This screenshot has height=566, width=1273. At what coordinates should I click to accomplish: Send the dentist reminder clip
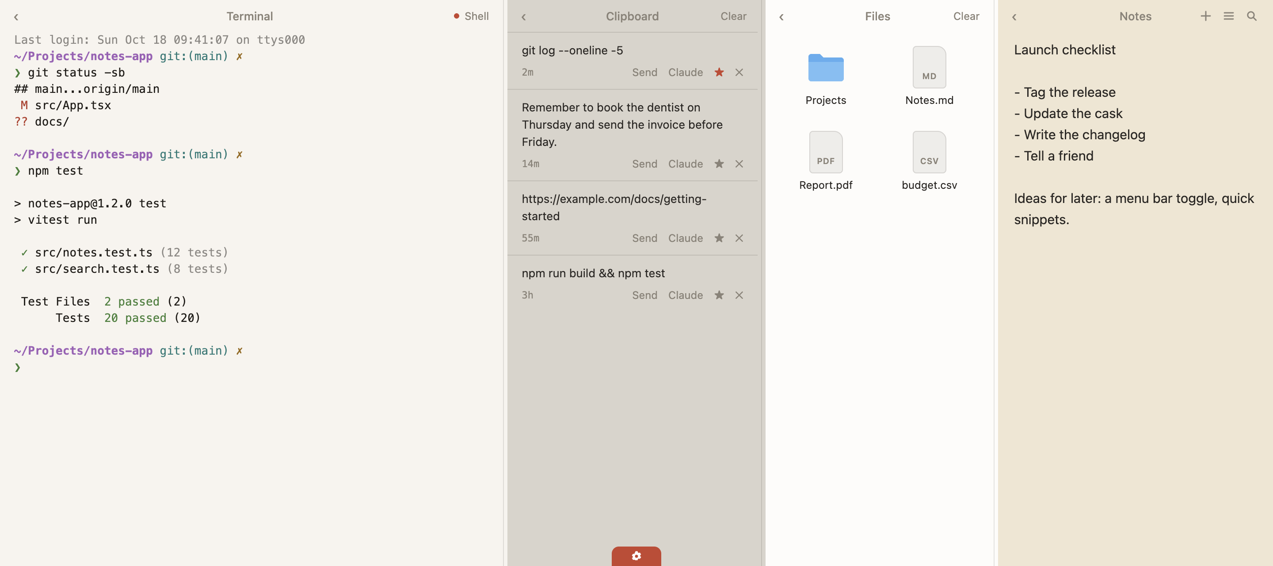[x=644, y=164]
